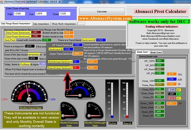Click the Down_100% value box

click(160, 103)
